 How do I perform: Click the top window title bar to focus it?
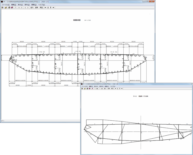[x=75, y=2]
